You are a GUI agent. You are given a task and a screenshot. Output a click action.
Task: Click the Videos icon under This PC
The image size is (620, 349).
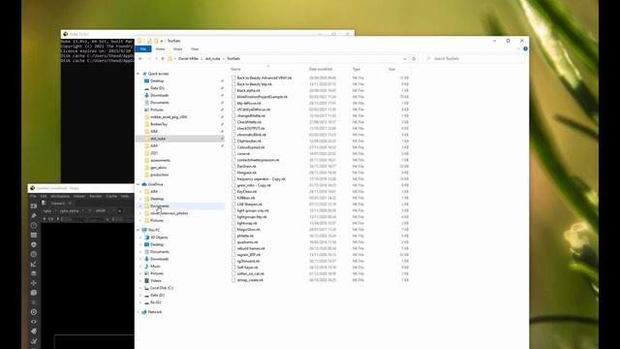point(146,280)
